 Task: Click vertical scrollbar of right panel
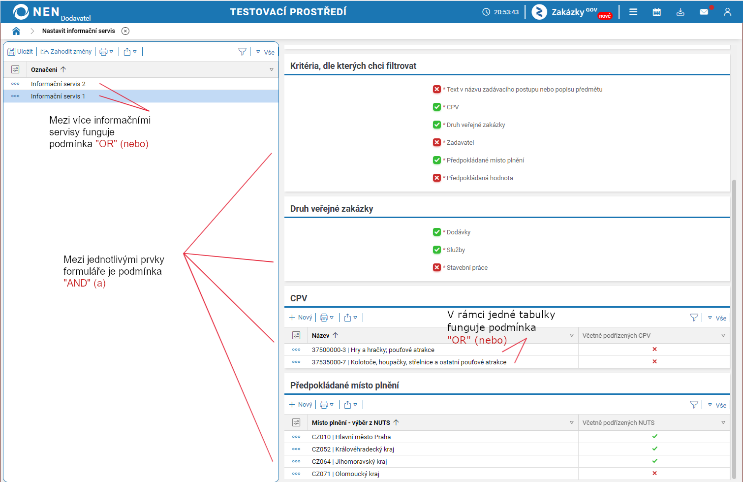(x=734, y=330)
